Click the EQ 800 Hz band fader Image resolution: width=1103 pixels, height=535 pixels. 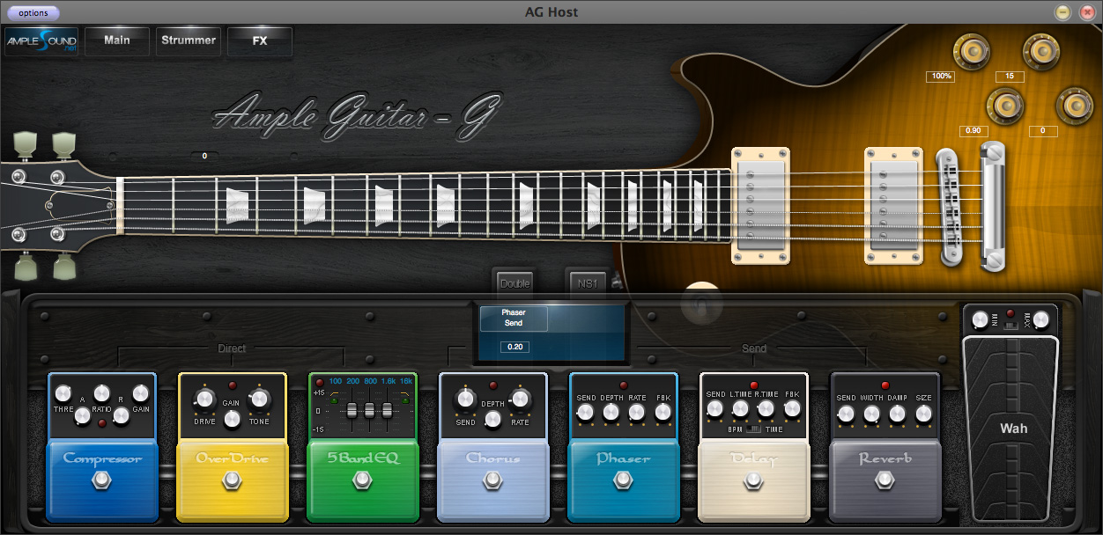tap(369, 410)
